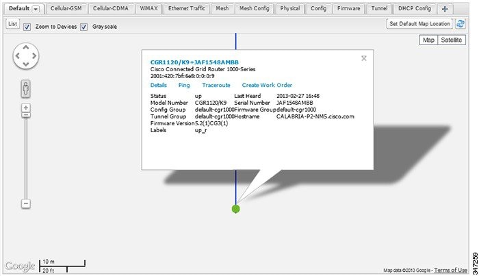479x276 pixels.
Task: Switch map to Satellite view
Action: [451, 40]
